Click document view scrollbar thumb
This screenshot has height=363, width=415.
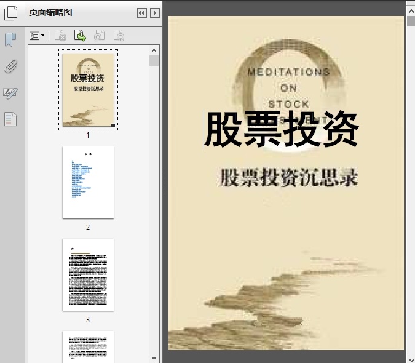point(411,21)
